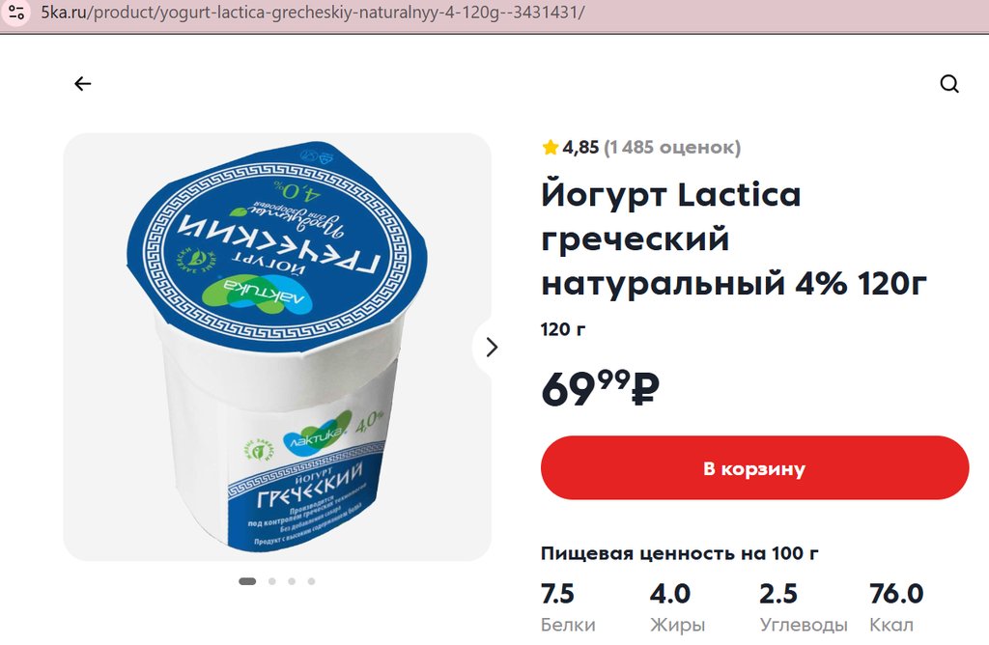Select the third image carousel dot
This screenshot has width=989, height=645.
[292, 581]
